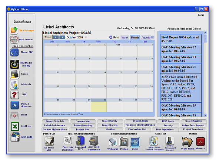Image resolution: width=219 pixels, height=164 pixels.
Task: Open the Email envelope icon
Action: [14, 115]
